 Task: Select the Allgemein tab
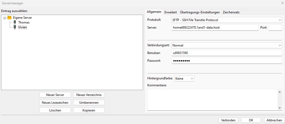click(x=154, y=12)
